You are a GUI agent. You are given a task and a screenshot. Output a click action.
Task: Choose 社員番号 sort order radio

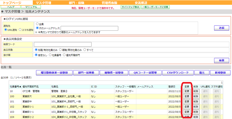pyautogui.click(x=50, y=55)
